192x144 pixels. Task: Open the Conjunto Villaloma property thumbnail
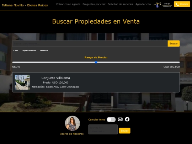tap(22, 82)
